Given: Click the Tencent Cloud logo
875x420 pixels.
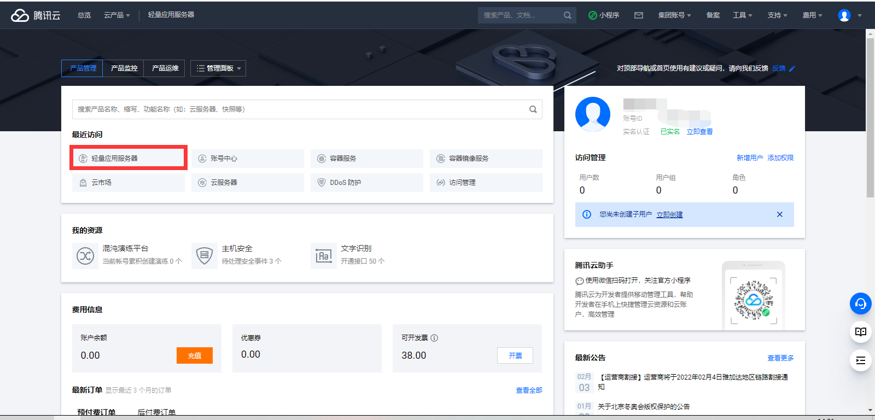Looking at the screenshot, I should coord(36,15).
